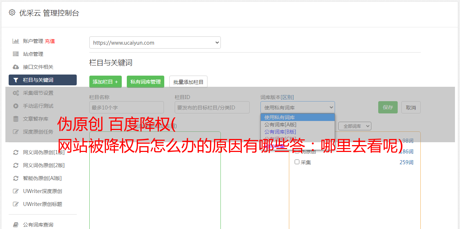Viewport: 460px width, 229px height.
Task: Open 站点管理 in the sidebar
Action: pyautogui.click(x=33, y=54)
